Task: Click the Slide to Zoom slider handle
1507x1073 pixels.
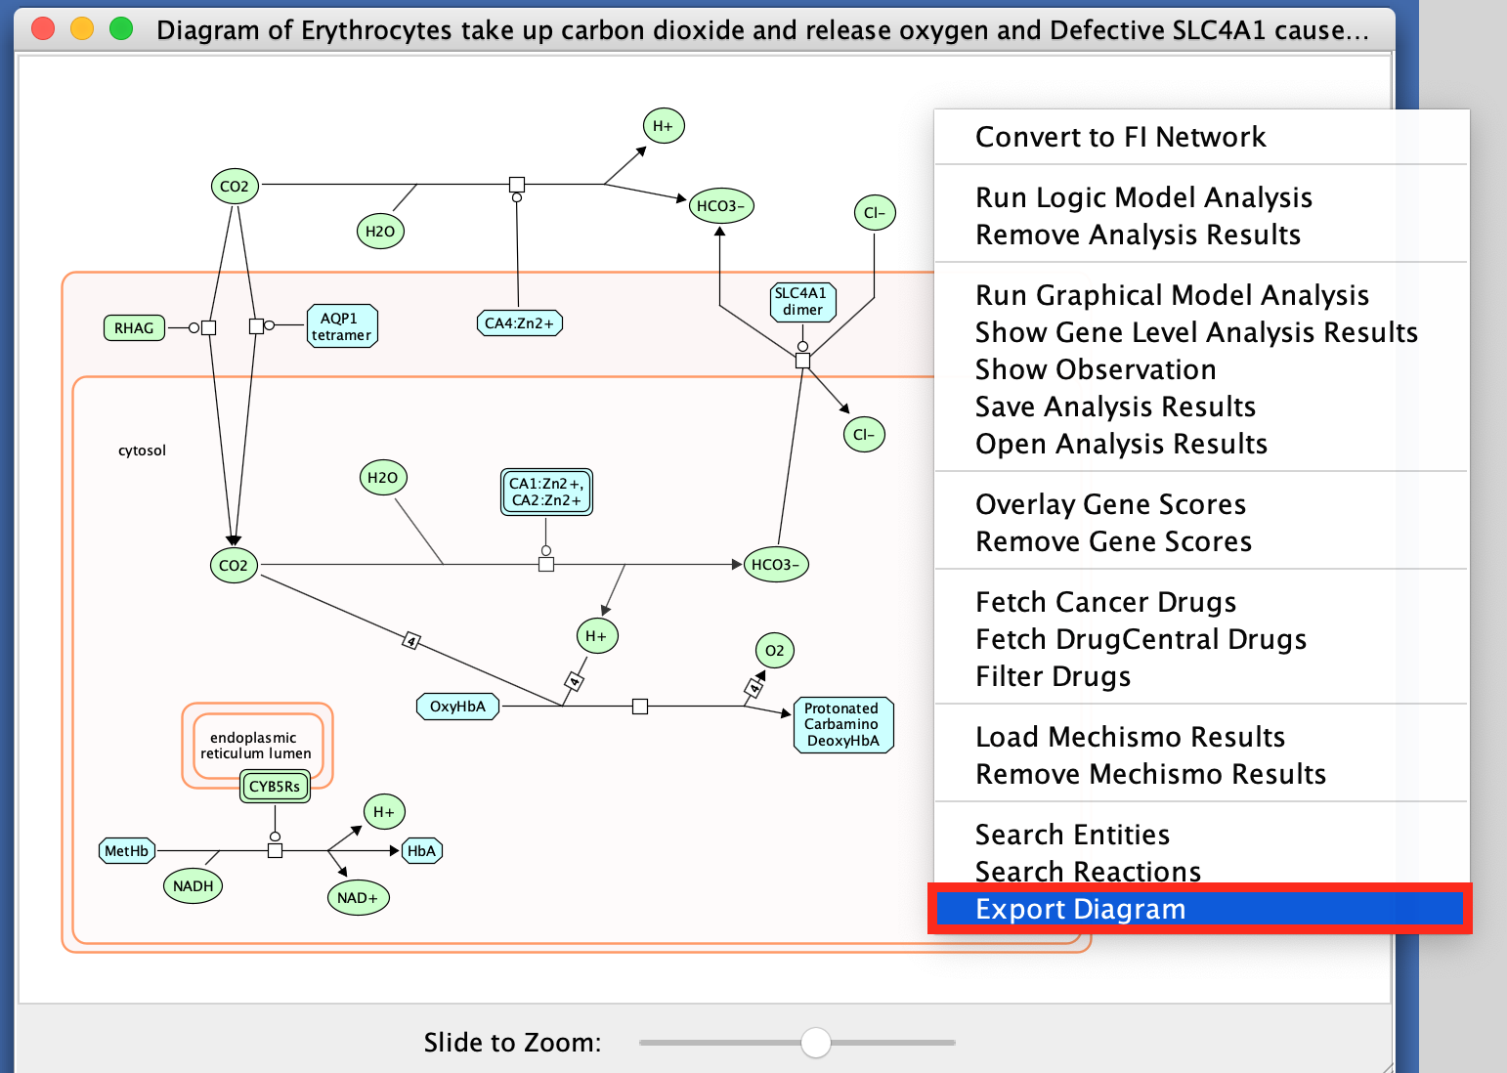Action: pyautogui.click(x=815, y=1043)
